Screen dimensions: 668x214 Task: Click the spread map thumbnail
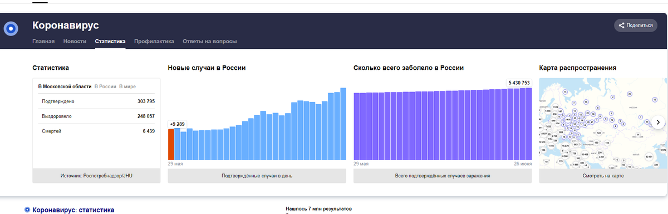click(603, 123)
